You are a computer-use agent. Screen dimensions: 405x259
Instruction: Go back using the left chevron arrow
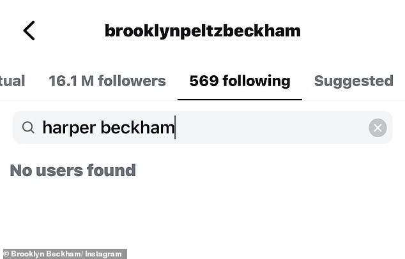29,31
